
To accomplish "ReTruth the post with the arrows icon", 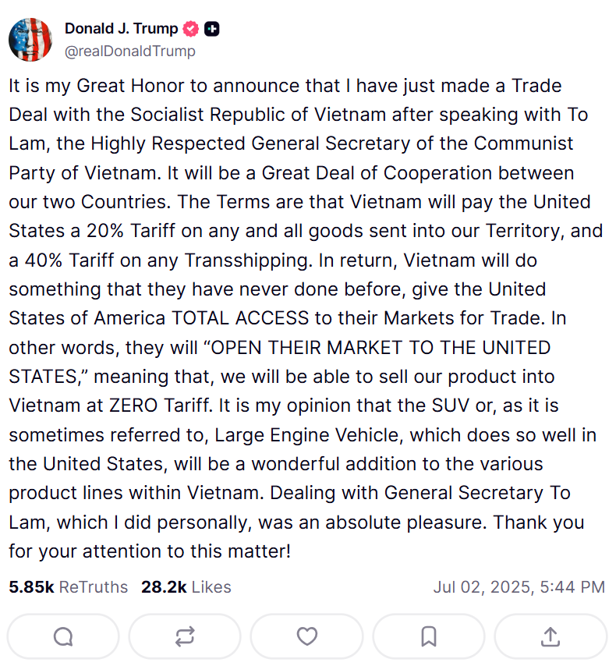I will point(185,636).
